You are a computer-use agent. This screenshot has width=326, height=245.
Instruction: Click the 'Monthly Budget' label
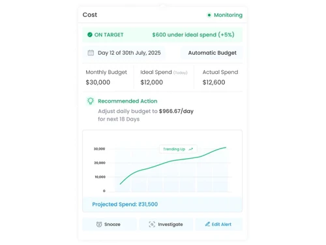point(106,73)
